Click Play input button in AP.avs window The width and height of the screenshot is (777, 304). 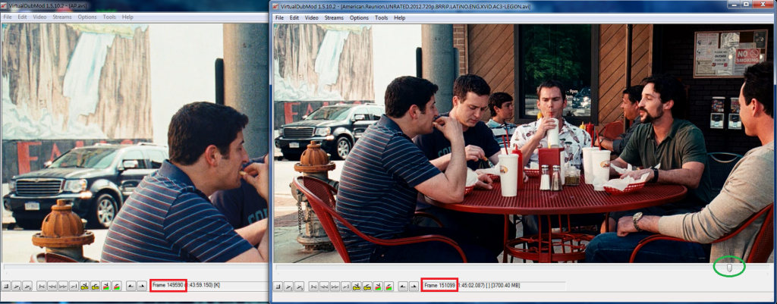click(x=17, y=286)
